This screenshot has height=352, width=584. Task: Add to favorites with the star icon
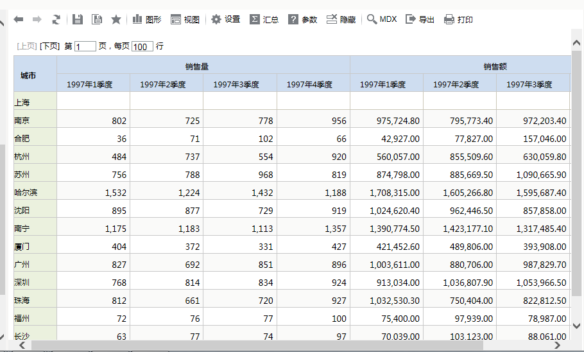pyautogui.click(x=116, y=19)
